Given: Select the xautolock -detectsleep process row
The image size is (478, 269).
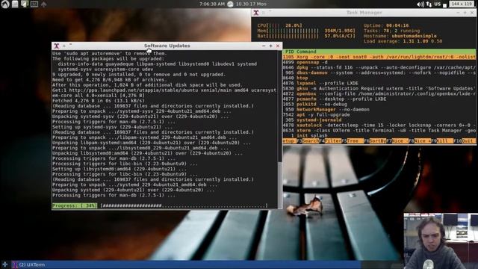Looking at the screenshot, I should tap(379, 125).
